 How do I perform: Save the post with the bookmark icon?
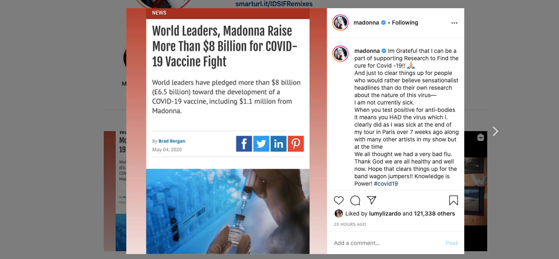pos(453,200)
